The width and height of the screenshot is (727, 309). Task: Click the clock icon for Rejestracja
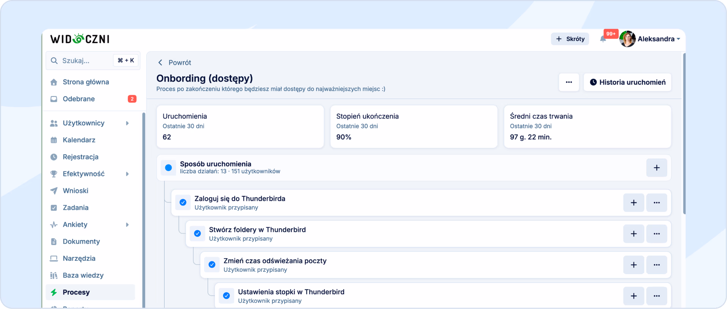point(54,157)
